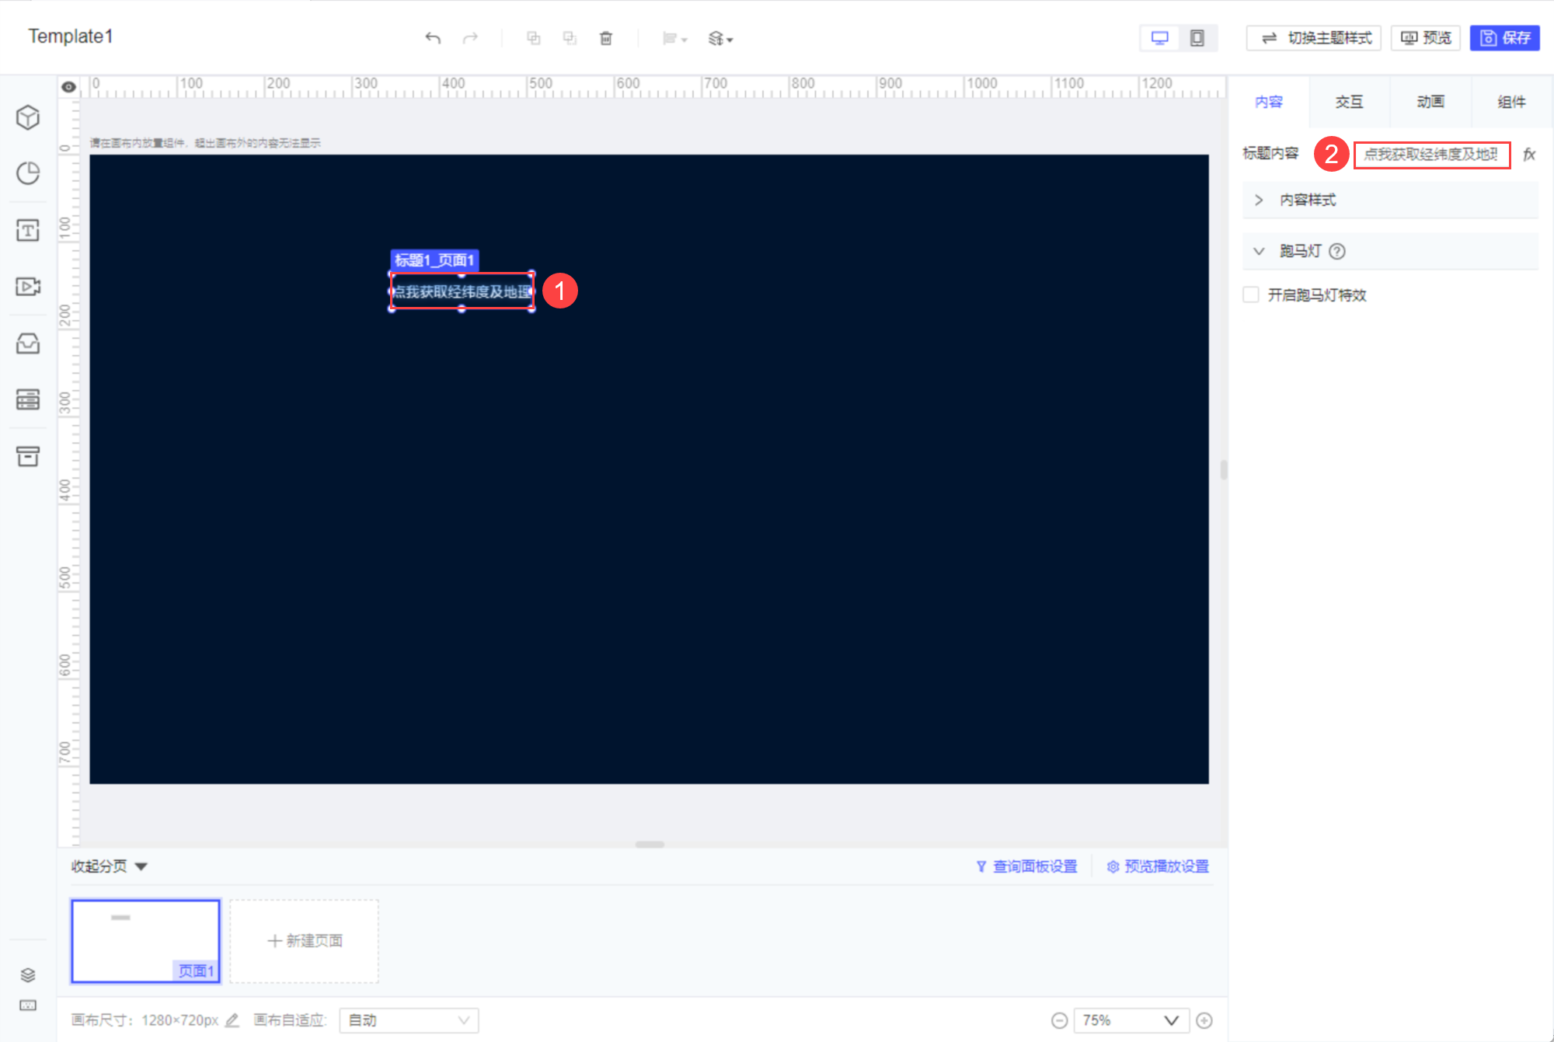This screenshot has height=1042, width=1554.
Task: Open the fx expression editor for 标题内容
Action: click(x=1529, y=154)
